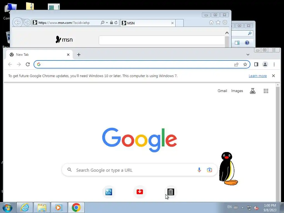The height and width of the screenshot is (213, 284).
Task: Refresh the MSN page in Internet Explorer
Action: 116,22
